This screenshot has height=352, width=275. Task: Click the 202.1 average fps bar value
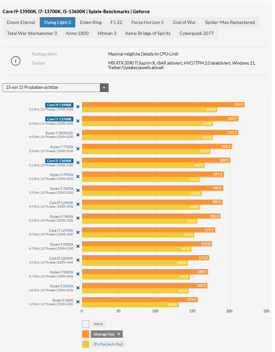(226, 146)
